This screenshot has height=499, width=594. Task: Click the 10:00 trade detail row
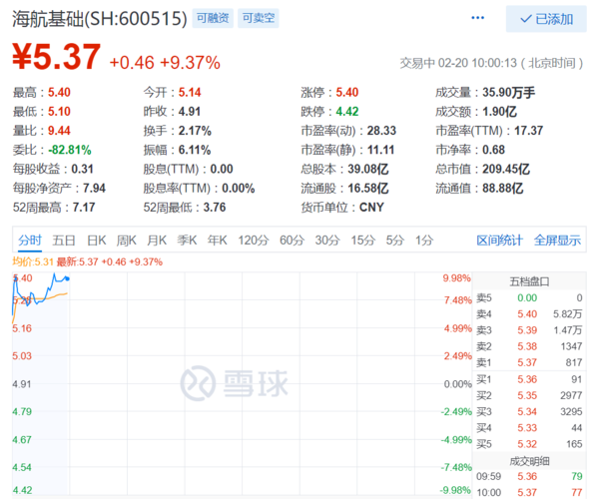pos(529,492)
